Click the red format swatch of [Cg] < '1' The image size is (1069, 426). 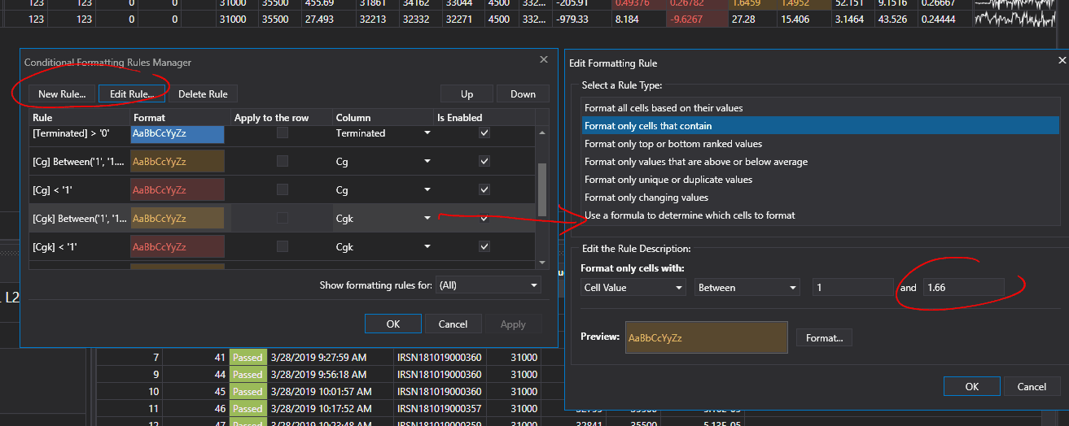point(177,190)
